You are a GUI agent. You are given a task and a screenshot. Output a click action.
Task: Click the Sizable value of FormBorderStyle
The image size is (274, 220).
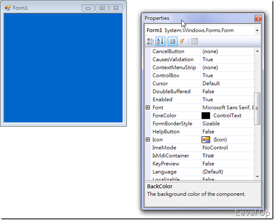click(x=211, y=124)
